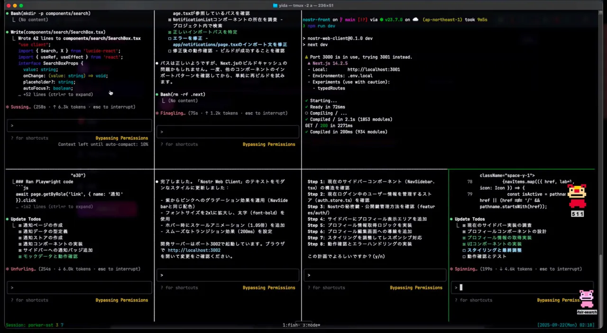Click the pink fair-search pixel mascot
Image resolution: width=607 pixels, height=333 pixels.
point(587,299)
